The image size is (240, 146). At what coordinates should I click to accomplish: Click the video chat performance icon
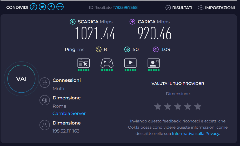[154, 63]
